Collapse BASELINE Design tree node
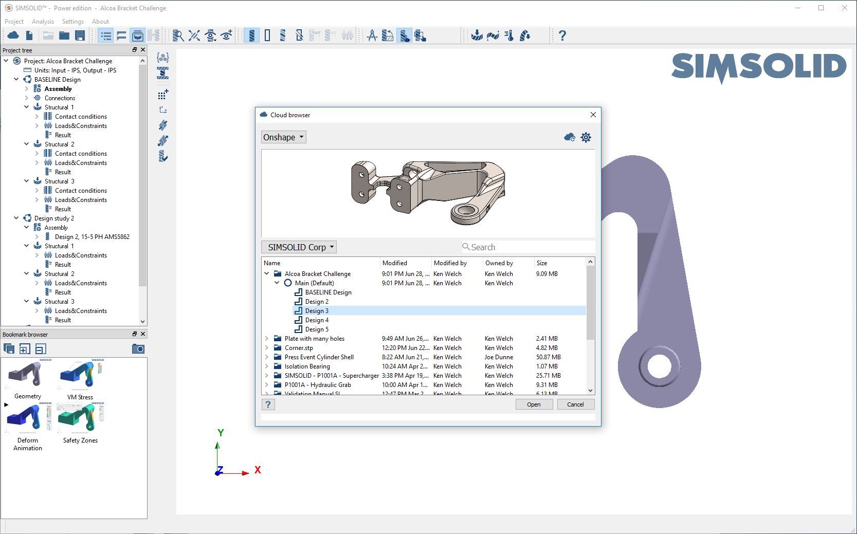Image resolution: width=857 pixels, height=534 pixels. point(16,80)
